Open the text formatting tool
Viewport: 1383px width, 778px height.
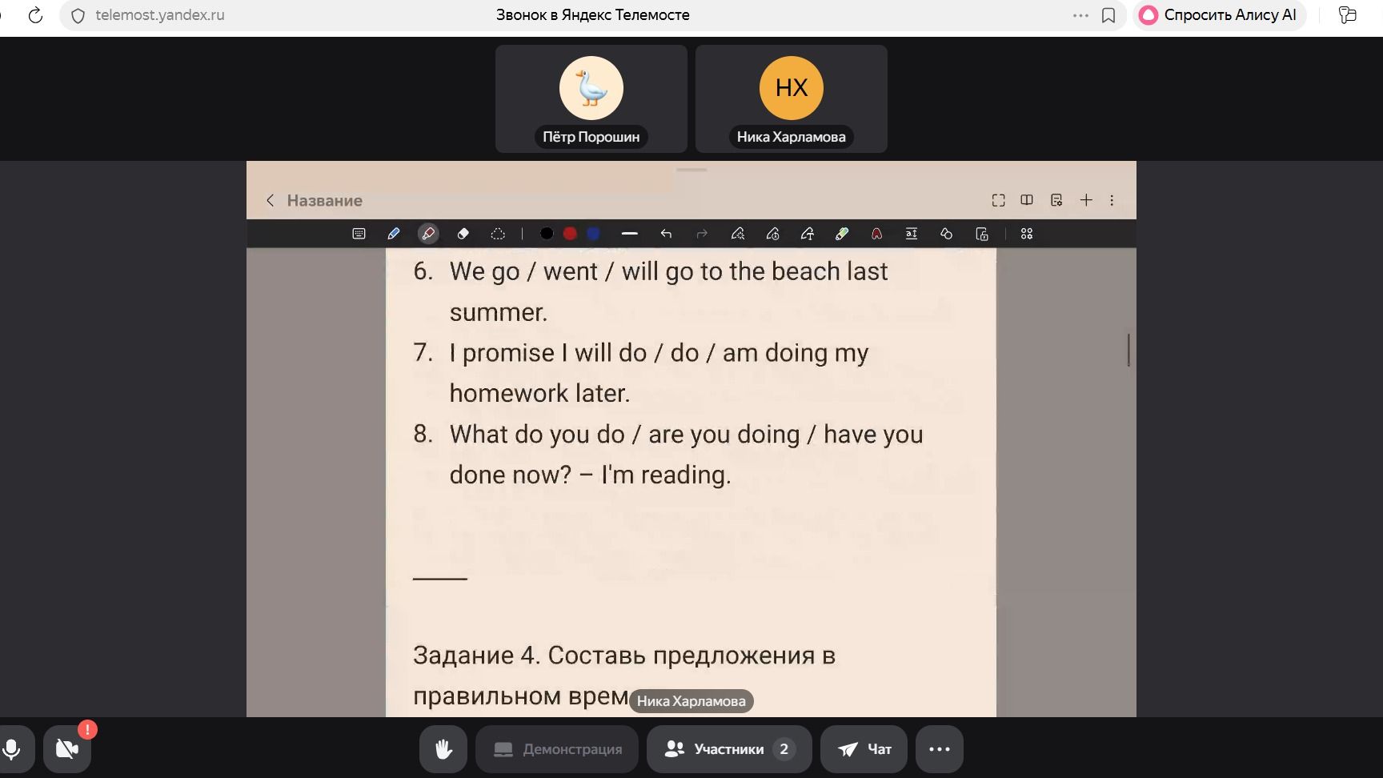click(912, 234)
